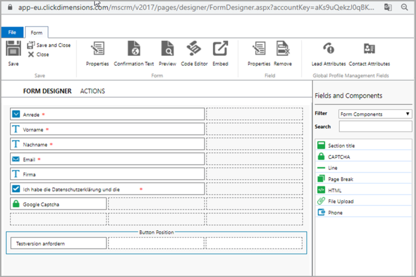Screen dimensions: 416x277
Task: Click the Remove field icon
Action: tap(283, 48)
